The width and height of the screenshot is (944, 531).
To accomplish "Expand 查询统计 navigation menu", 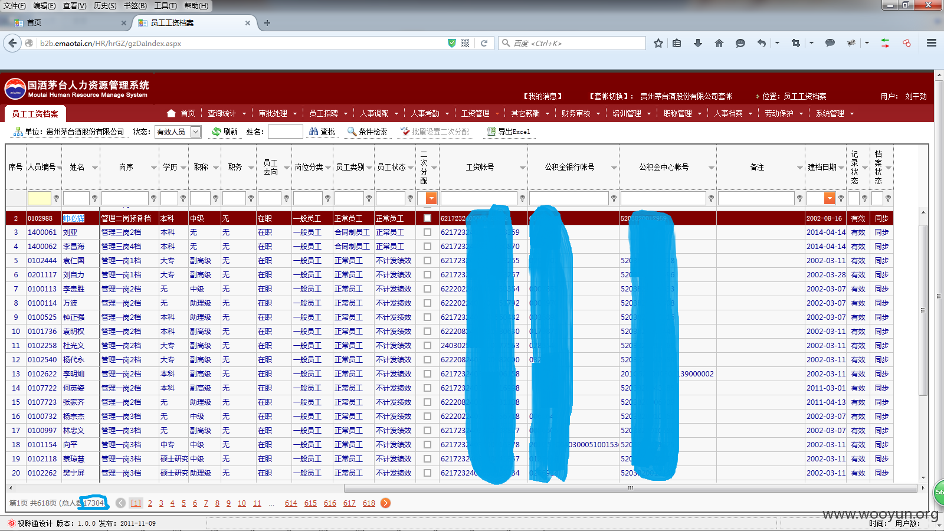I will 226,113.
